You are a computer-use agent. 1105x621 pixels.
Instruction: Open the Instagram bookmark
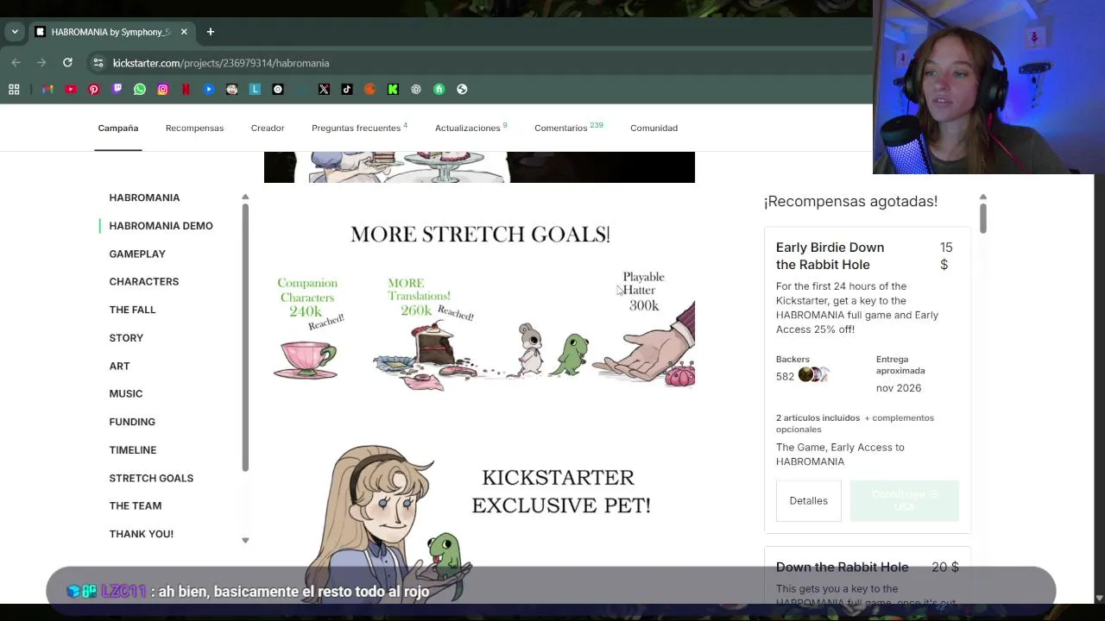coord(162,89)
